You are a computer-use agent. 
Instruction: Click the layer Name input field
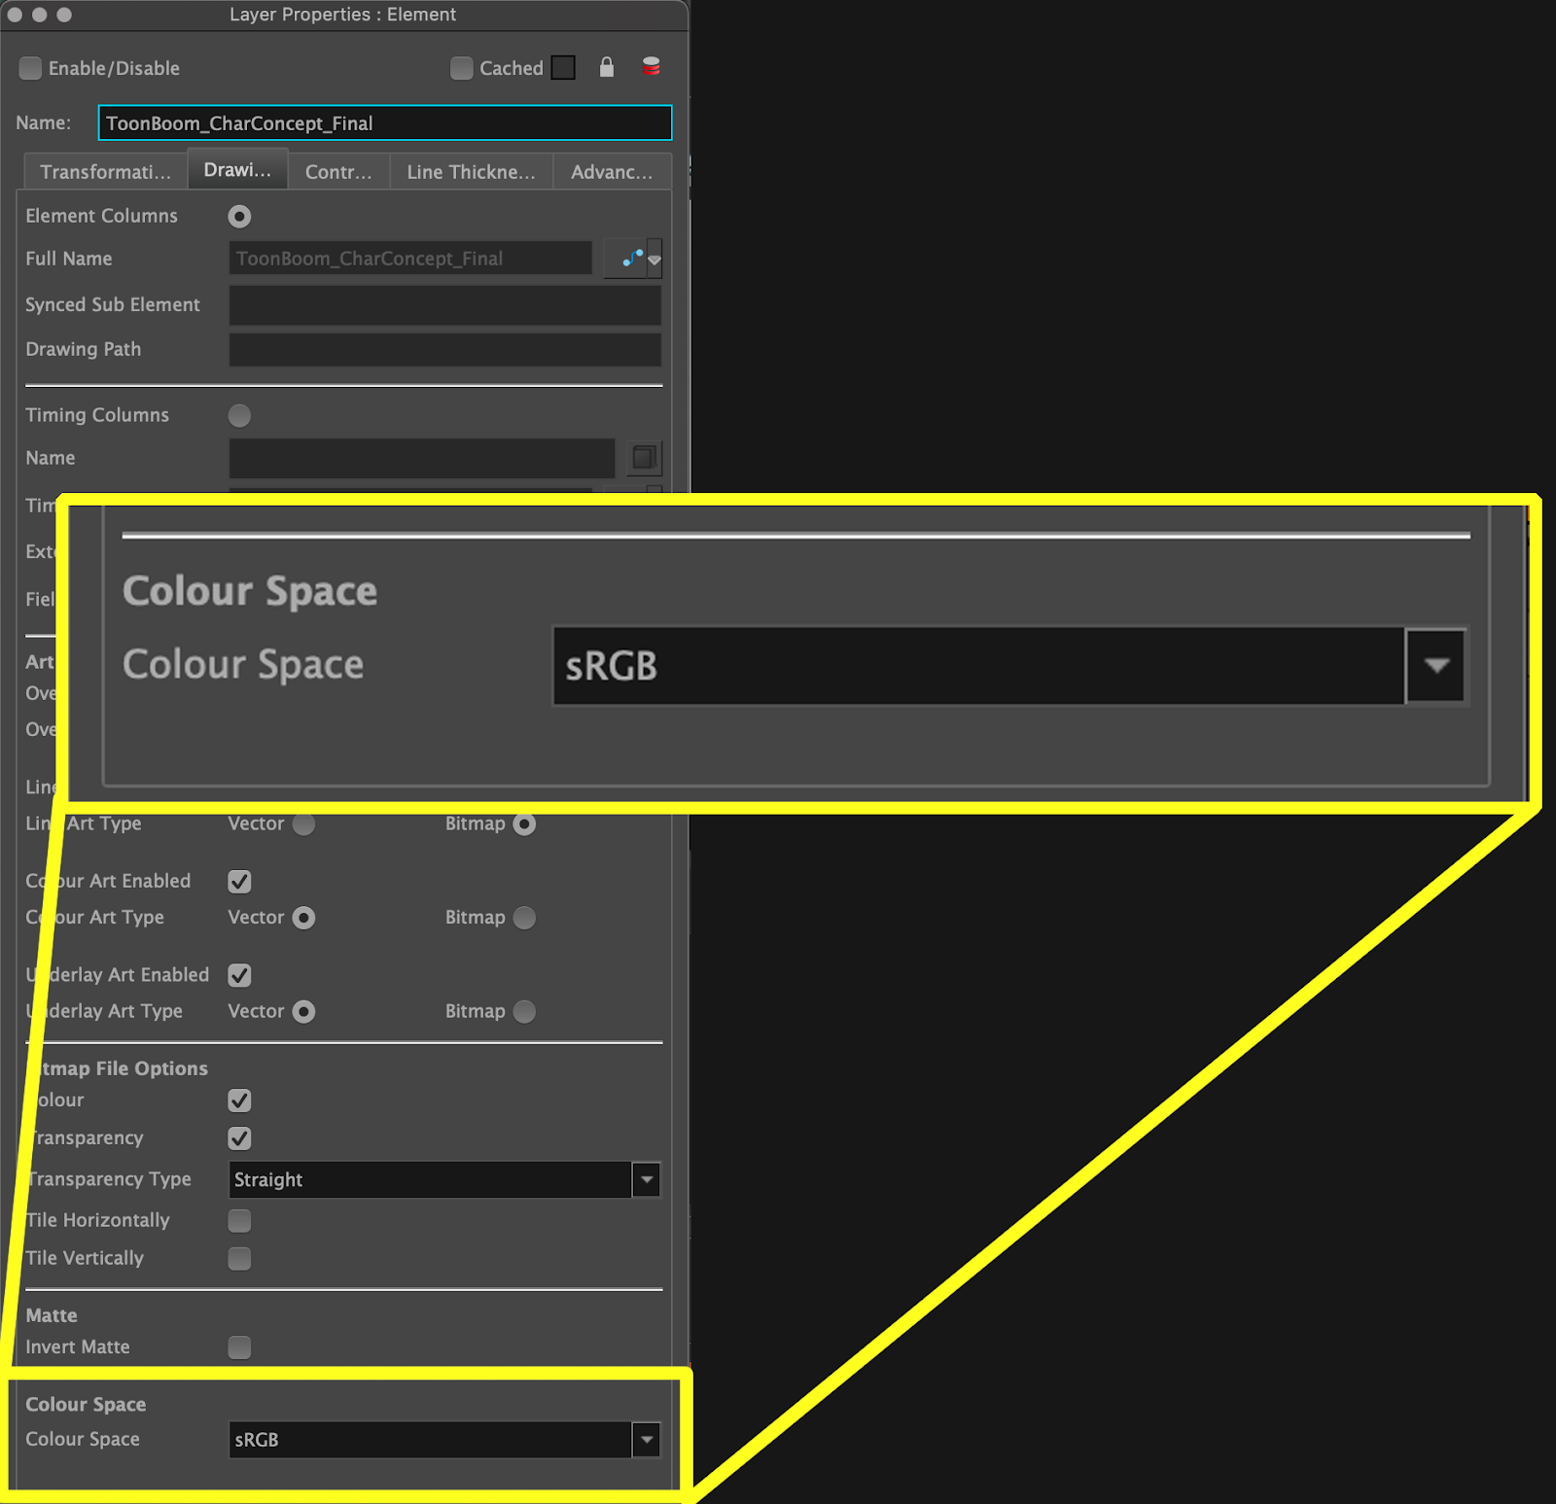click(384, 123)
